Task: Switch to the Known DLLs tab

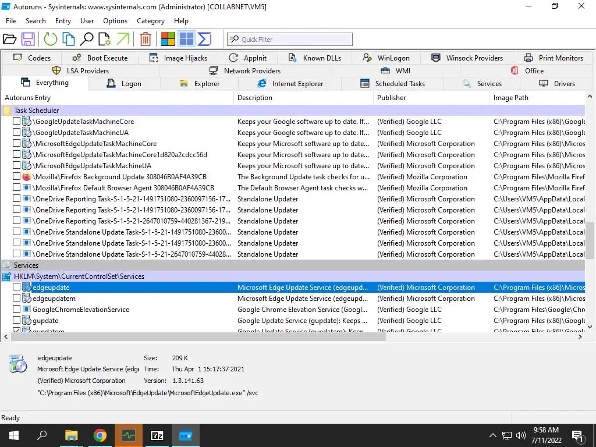Action: pos(315,58)
